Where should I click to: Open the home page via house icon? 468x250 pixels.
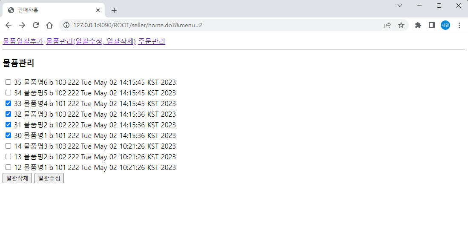coord(49,26)
